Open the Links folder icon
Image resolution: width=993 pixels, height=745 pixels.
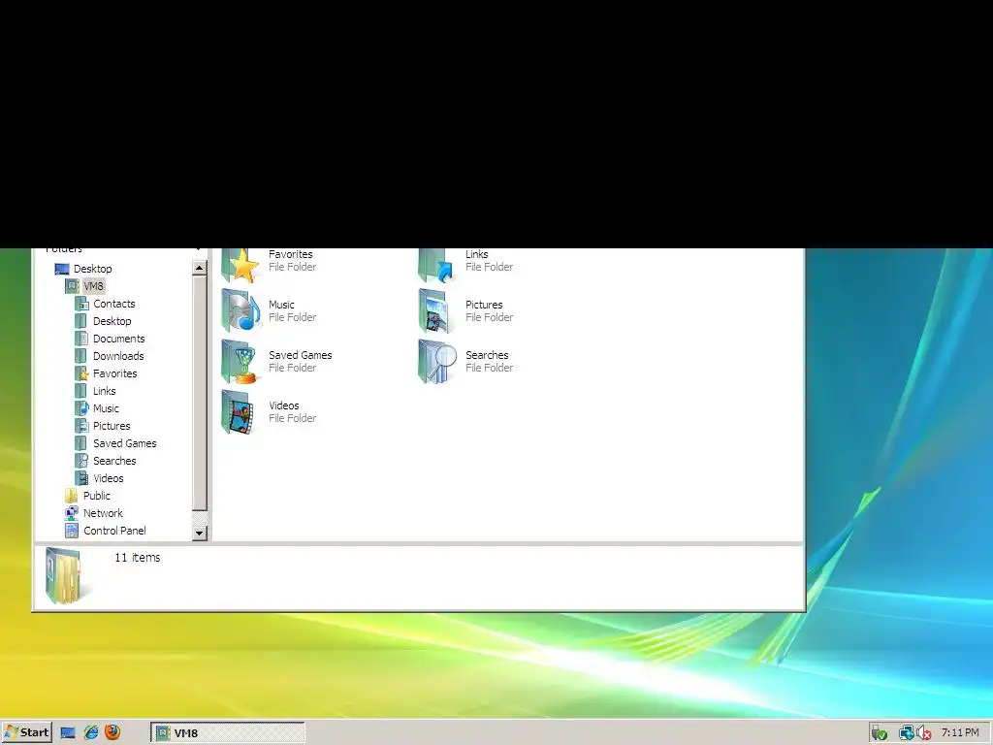pos(436,266)
